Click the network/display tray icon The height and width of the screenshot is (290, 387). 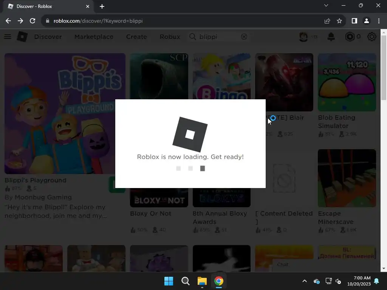tap(328, 281)
